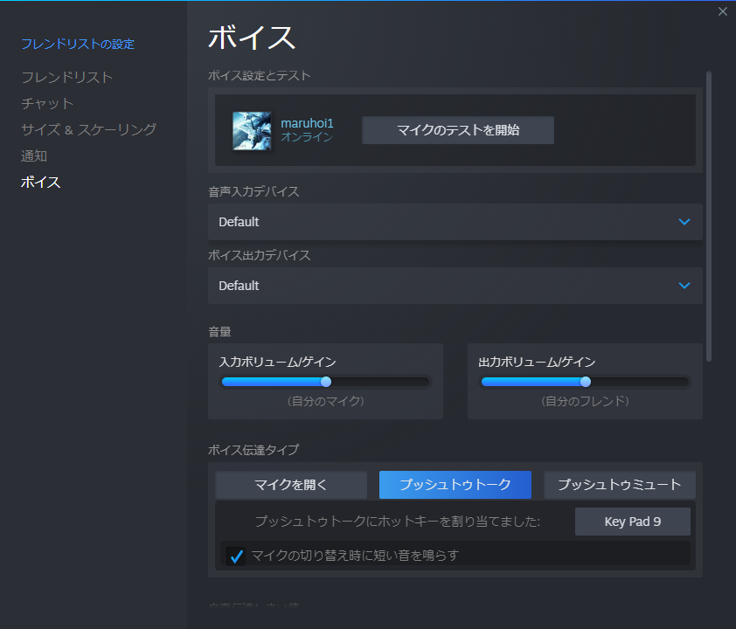Select マイクを開く transmission type
This screenshot has height=629, width=736.
coord(291,485)
